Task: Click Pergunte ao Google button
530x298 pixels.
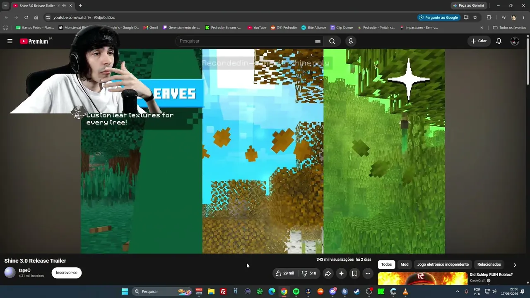Action: 438,17
